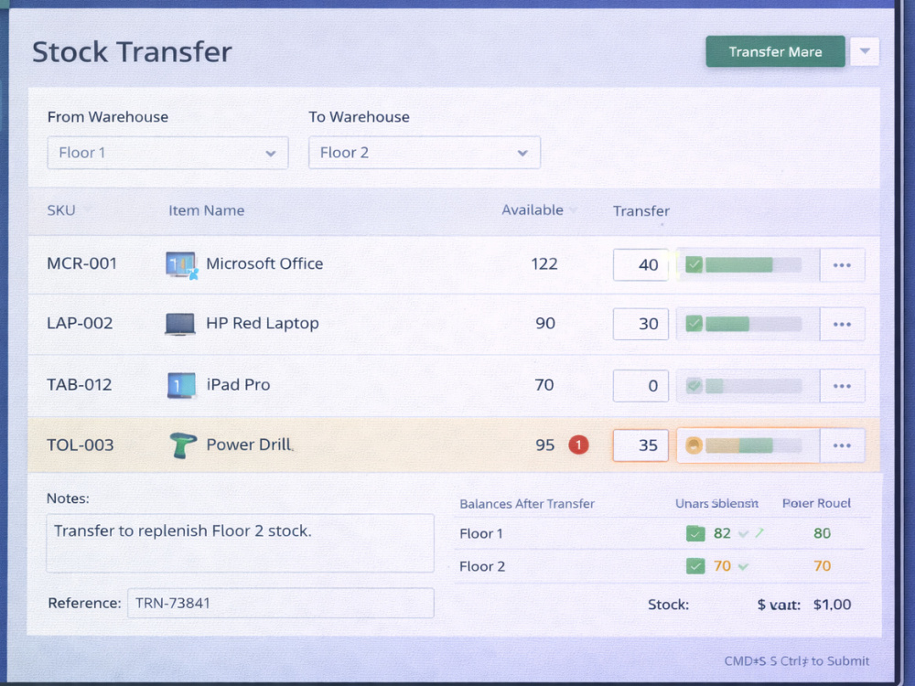Screen dimensions: 915x686
Task: Select the LAP-002 SKU cell
Action: pyautogui.click(x=80, y=323)
